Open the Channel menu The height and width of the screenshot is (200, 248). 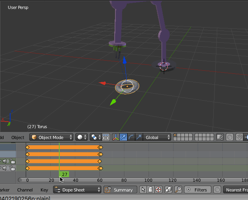click(25, 190)
